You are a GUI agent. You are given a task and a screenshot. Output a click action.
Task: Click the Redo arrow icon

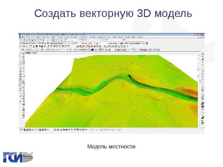[59, 40]
